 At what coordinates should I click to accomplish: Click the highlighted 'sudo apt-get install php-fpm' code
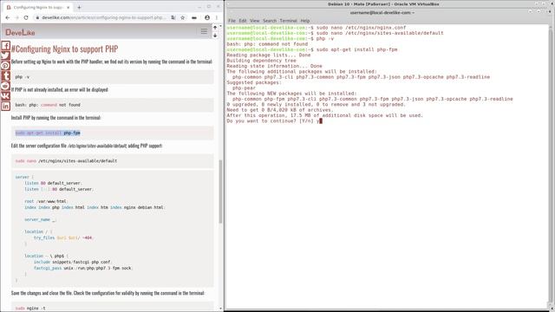48,133
